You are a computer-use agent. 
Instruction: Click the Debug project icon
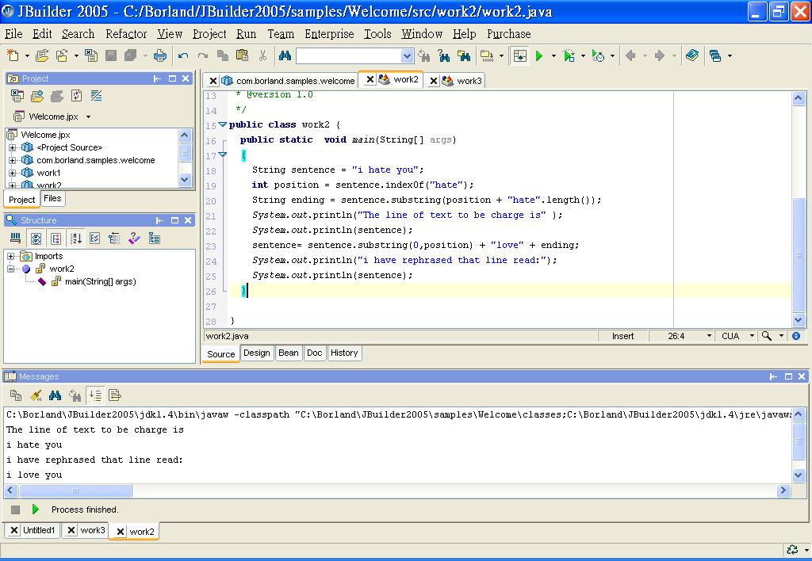pyautogui.click(x=569, y=55)
